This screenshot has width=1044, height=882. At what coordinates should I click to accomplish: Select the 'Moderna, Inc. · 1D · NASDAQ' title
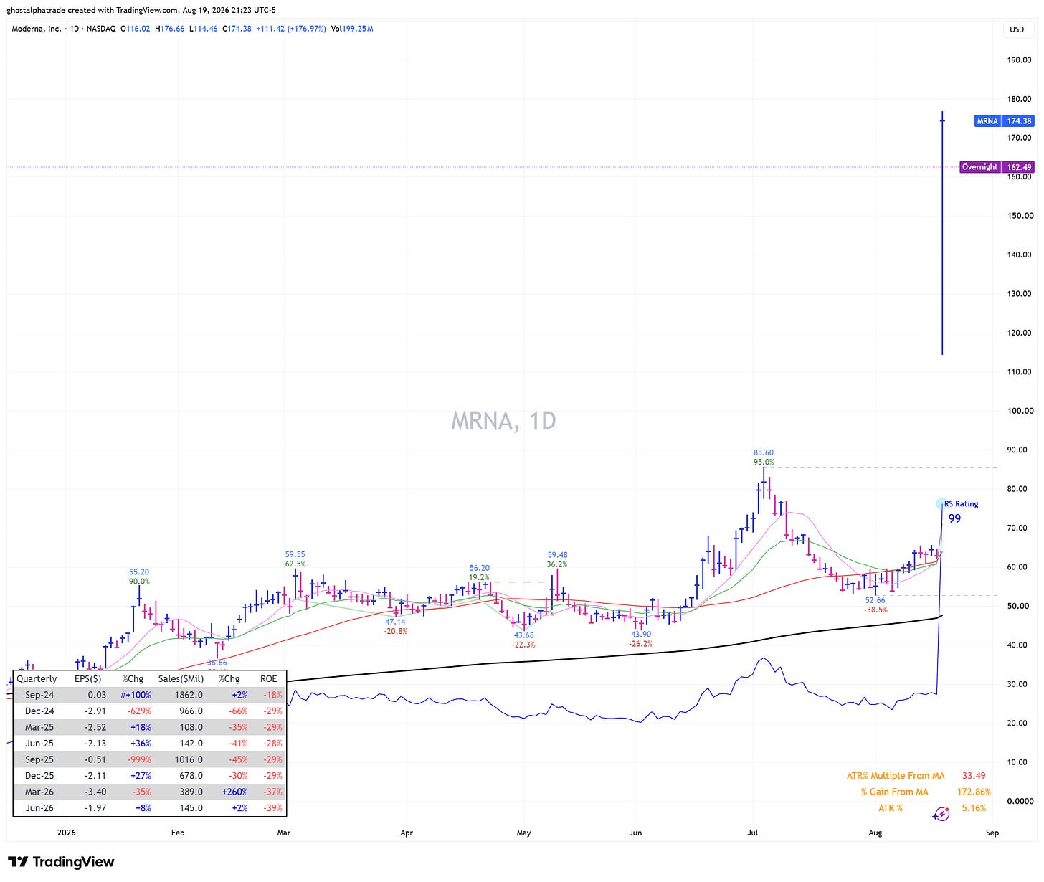pyautogui.click(x=65, y=29)
